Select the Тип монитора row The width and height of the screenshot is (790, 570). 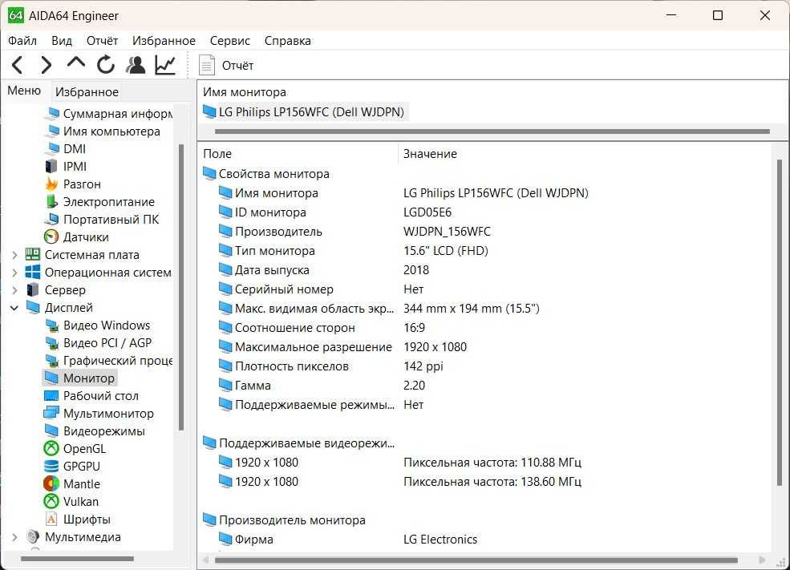[x=484, y=251]
